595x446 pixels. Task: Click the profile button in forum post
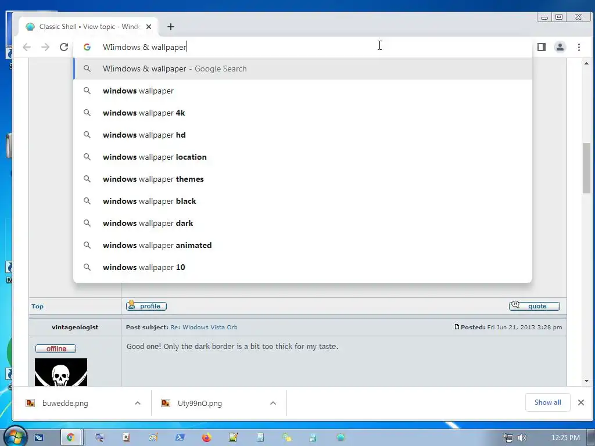point(146,305)
